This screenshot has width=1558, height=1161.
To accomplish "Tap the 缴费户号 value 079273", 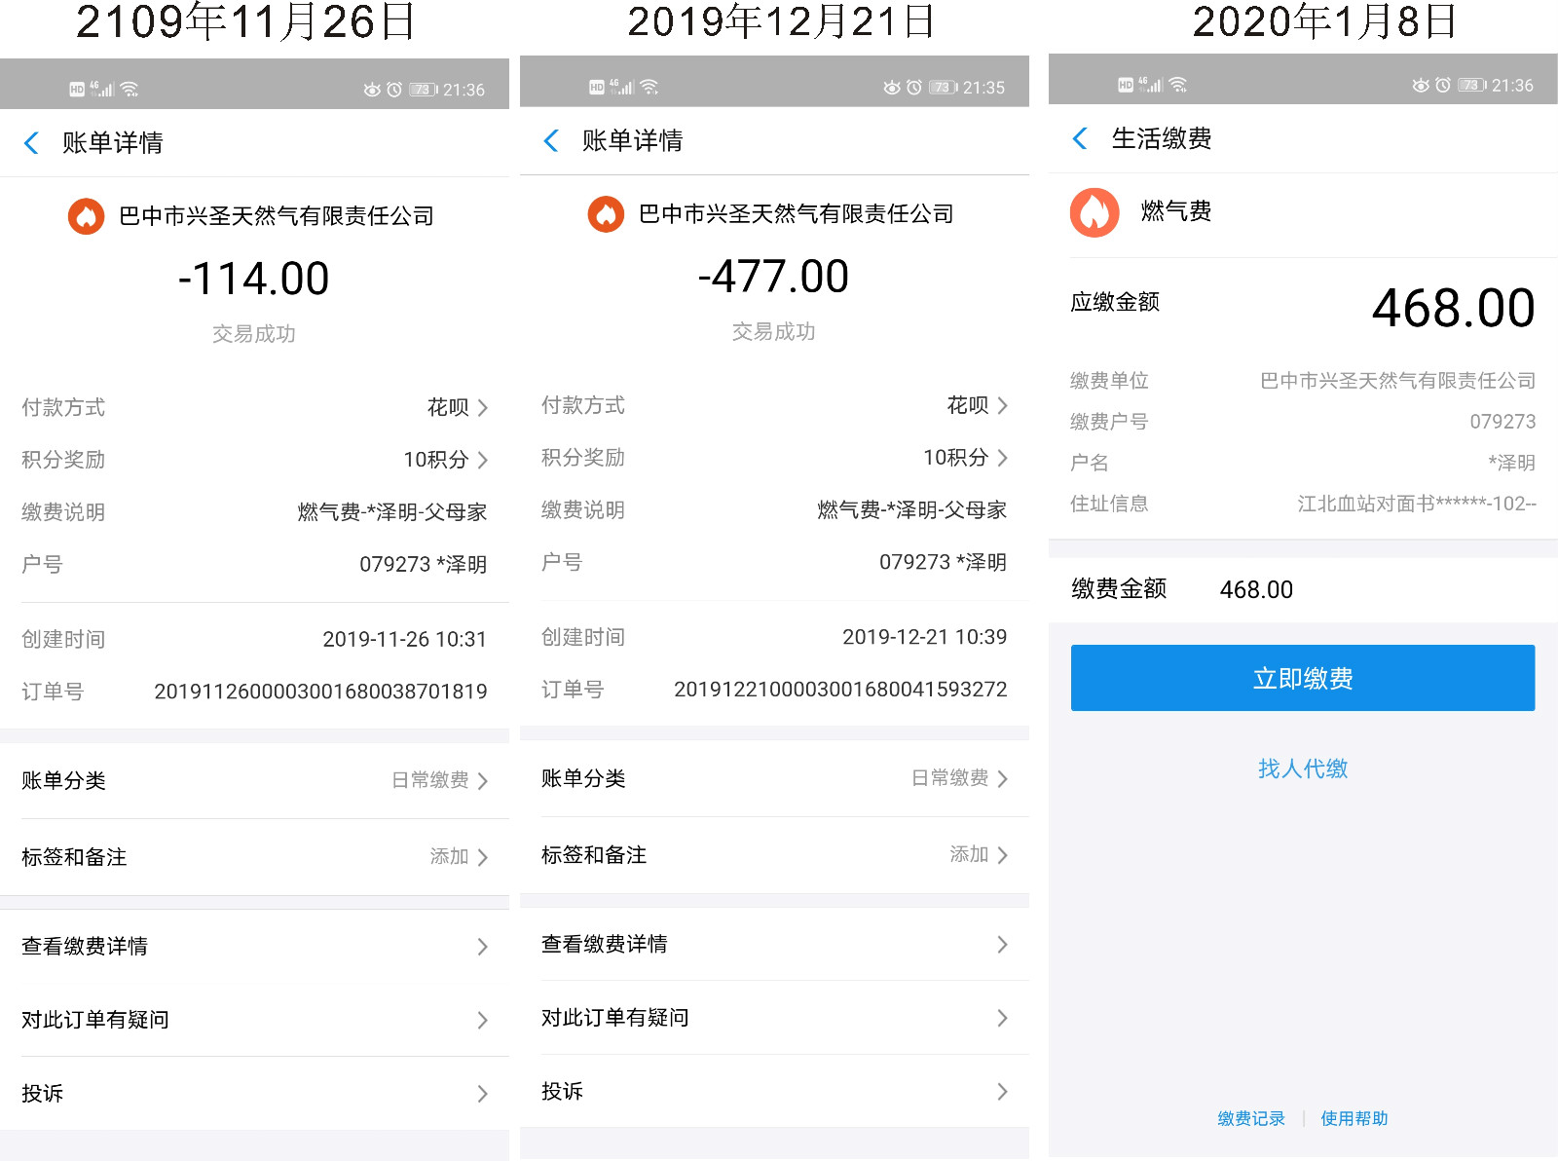I will coord(1502,422).
